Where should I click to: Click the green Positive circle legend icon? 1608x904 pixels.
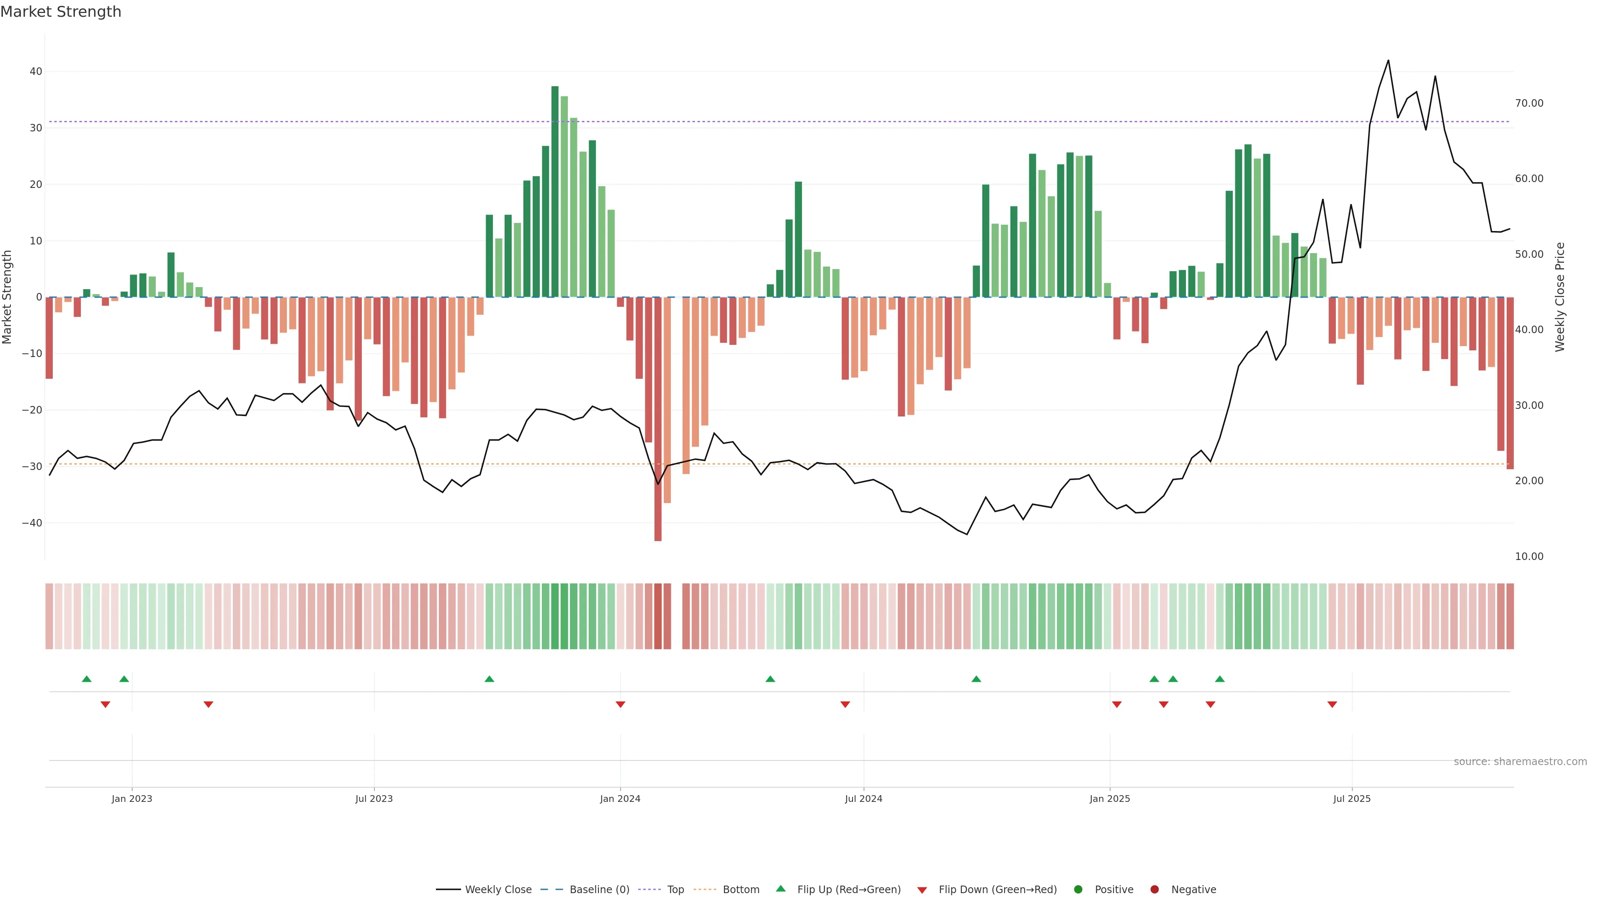1078,889
